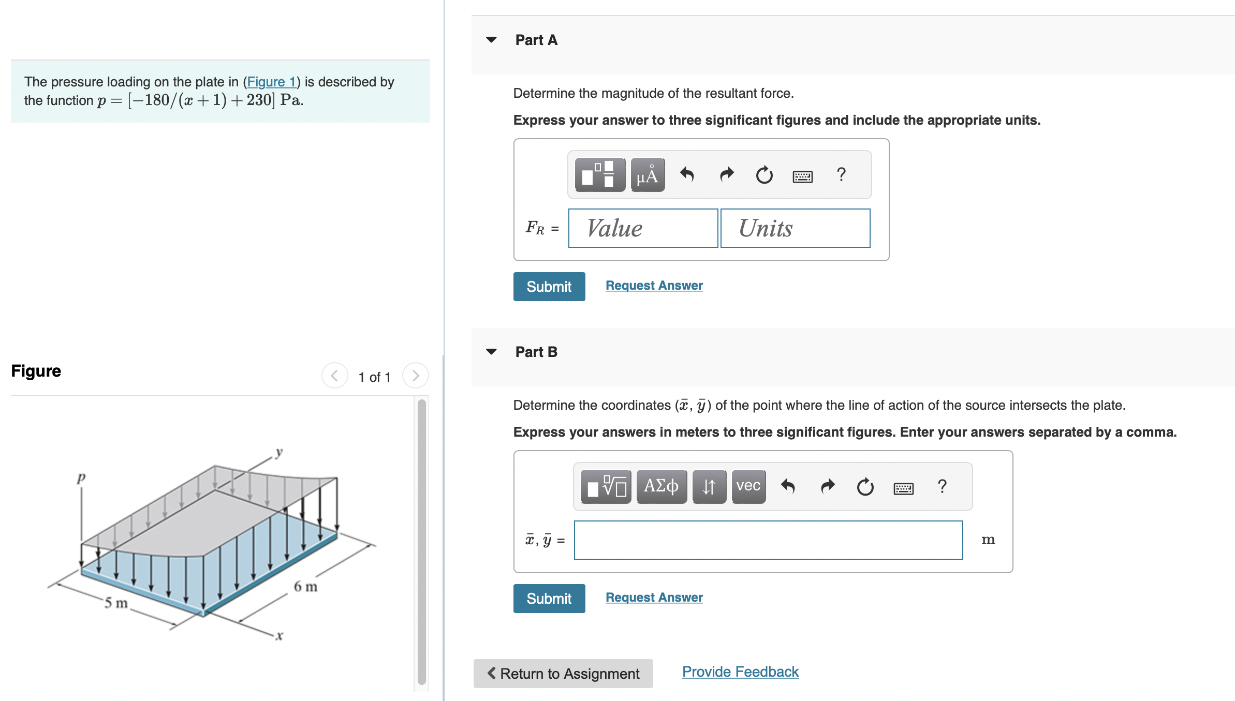Open the μÅ units picker in Part A
This screenshot has height=701, width=1235.
[x=649, y=175]
